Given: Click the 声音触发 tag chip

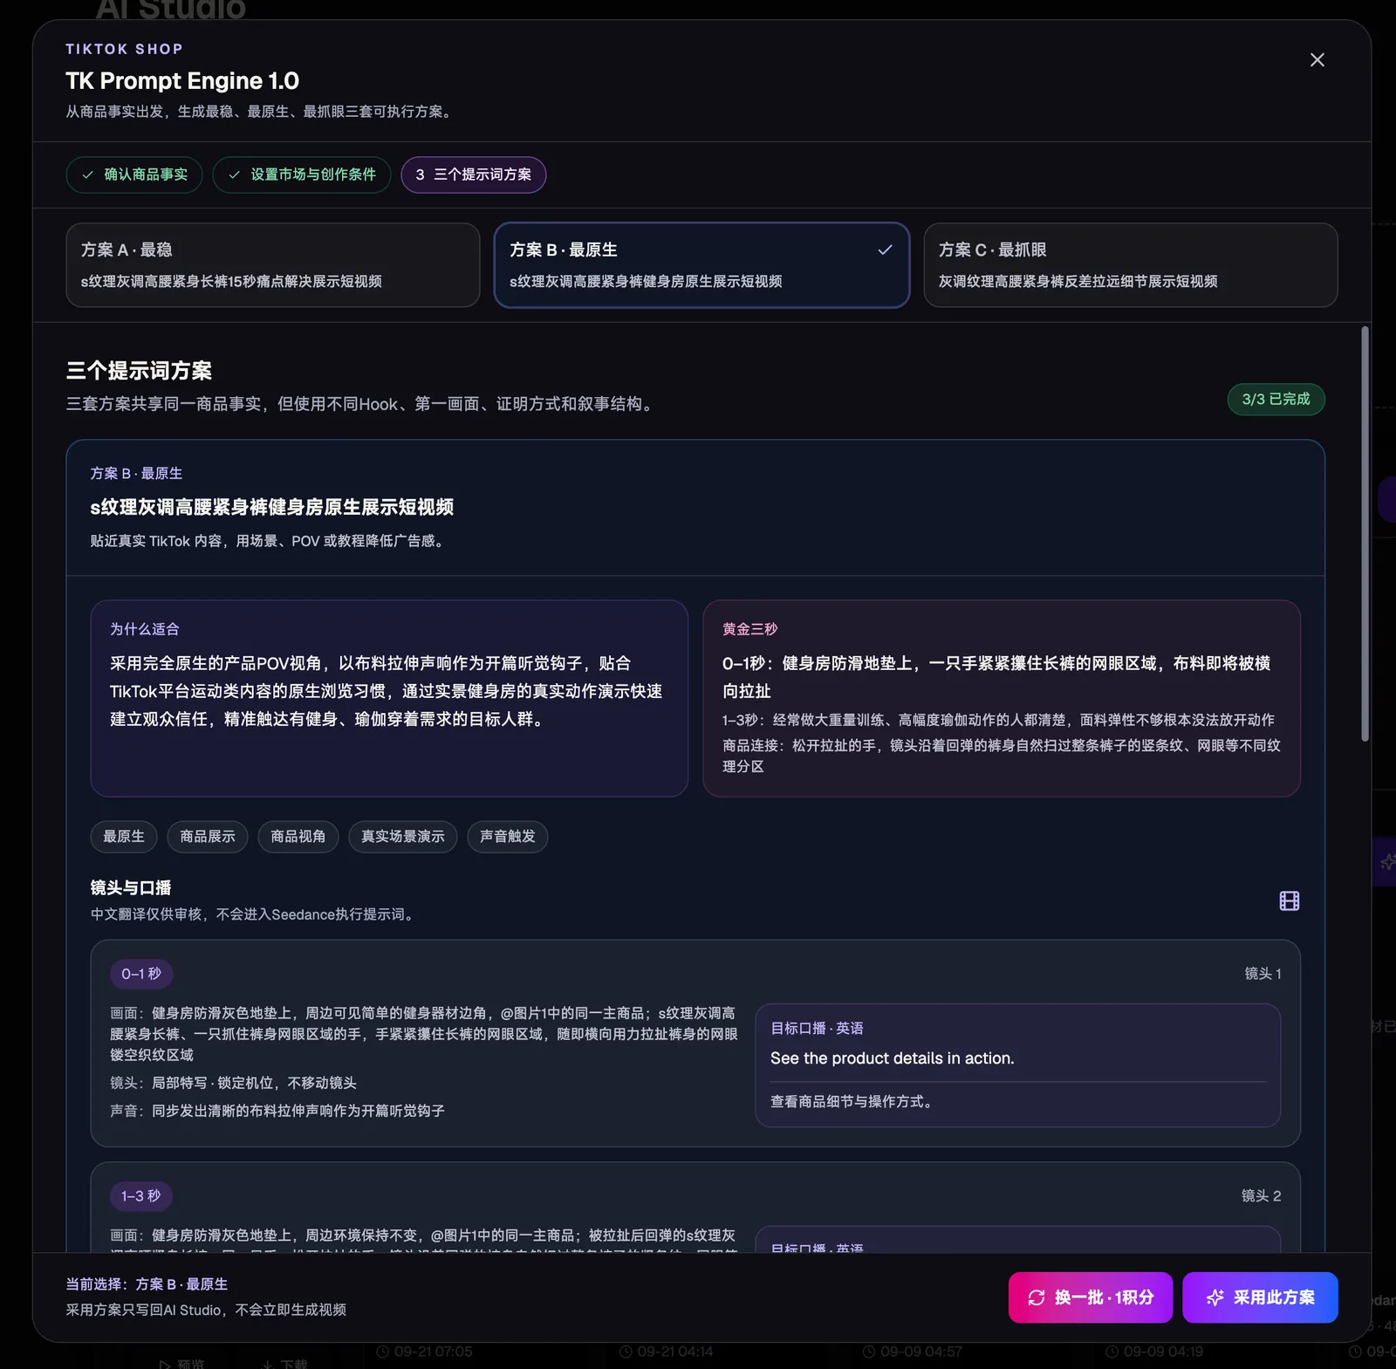Looking at the screenshot, I should tap(508, 837).
